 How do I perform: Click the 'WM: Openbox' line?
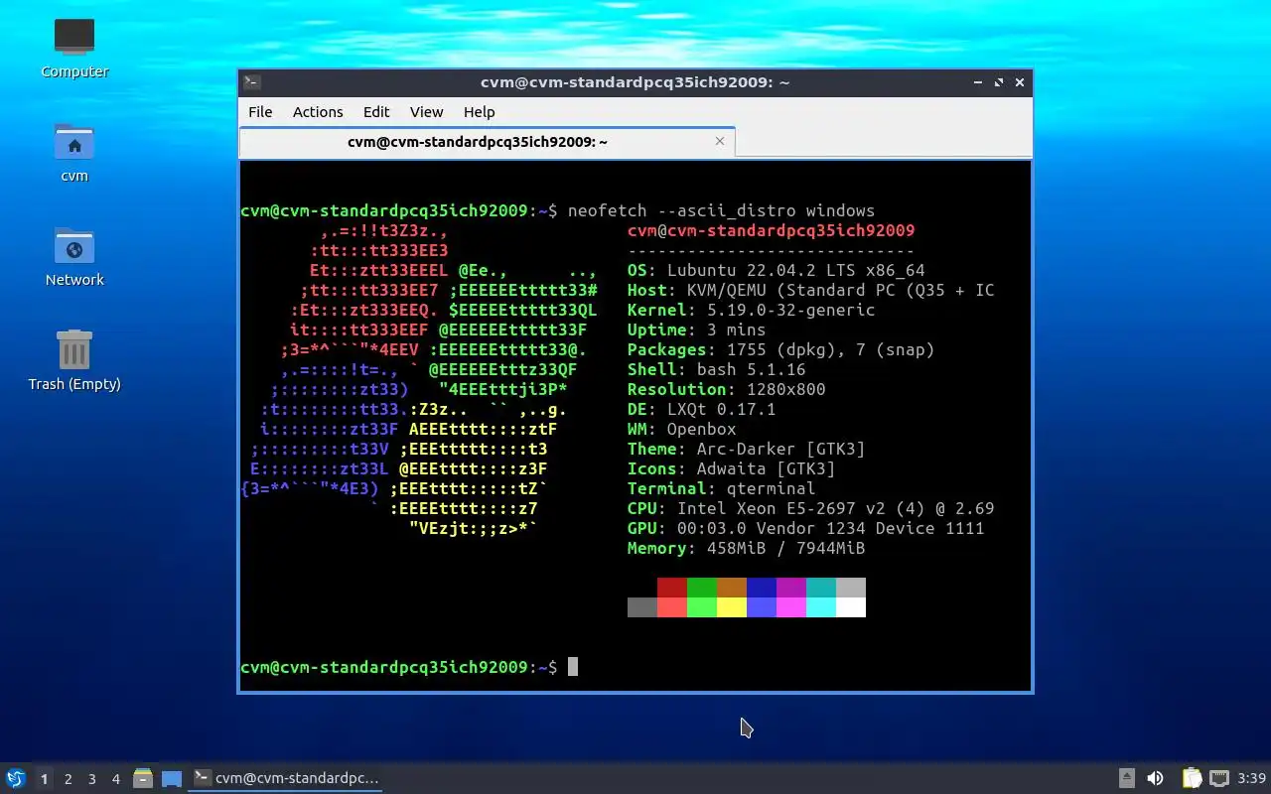pyautogui.click(x=681, y=429)
